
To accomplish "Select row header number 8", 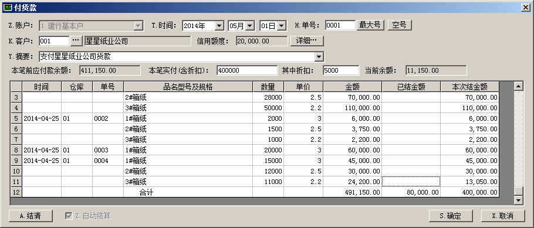I will click(x=16, y=150).
